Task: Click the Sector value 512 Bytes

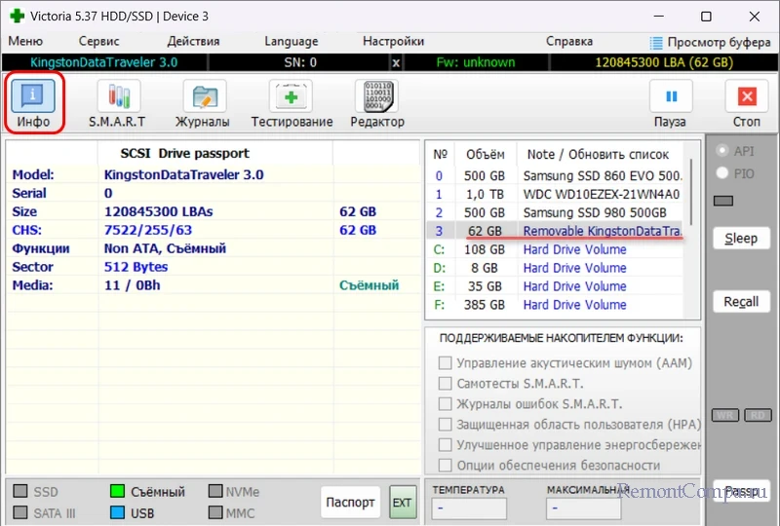Action: pyautogui.click(x=136, y=267)
